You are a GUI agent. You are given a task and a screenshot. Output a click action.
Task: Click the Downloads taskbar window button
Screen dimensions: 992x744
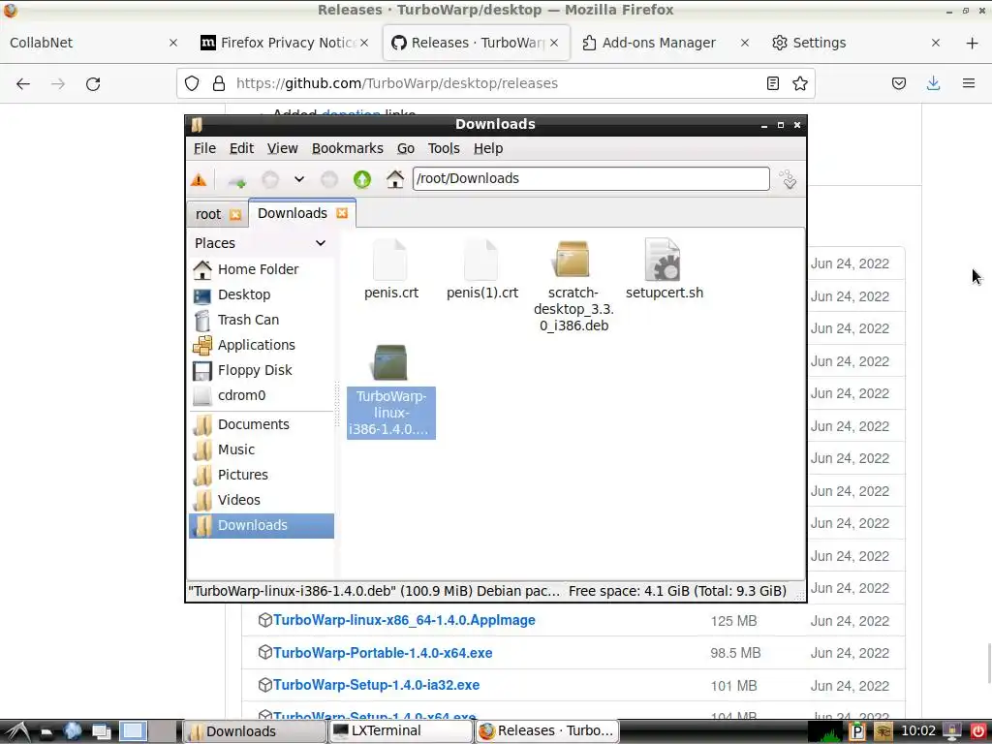[255, 731]
